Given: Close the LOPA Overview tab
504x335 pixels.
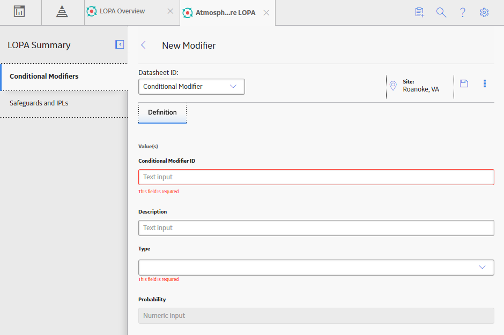Looking at the screenshot, I should click(171, 11).
